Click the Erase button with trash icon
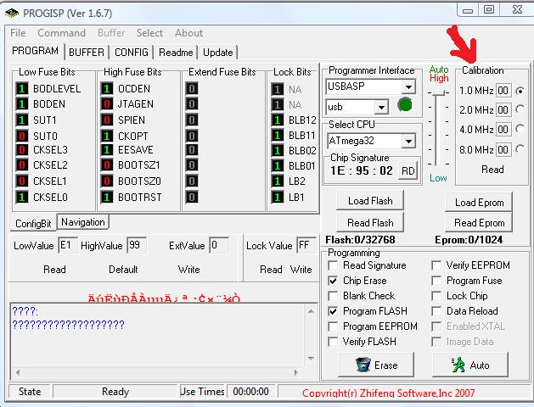This screenshot has height=407, width=534. pos(374,365)
